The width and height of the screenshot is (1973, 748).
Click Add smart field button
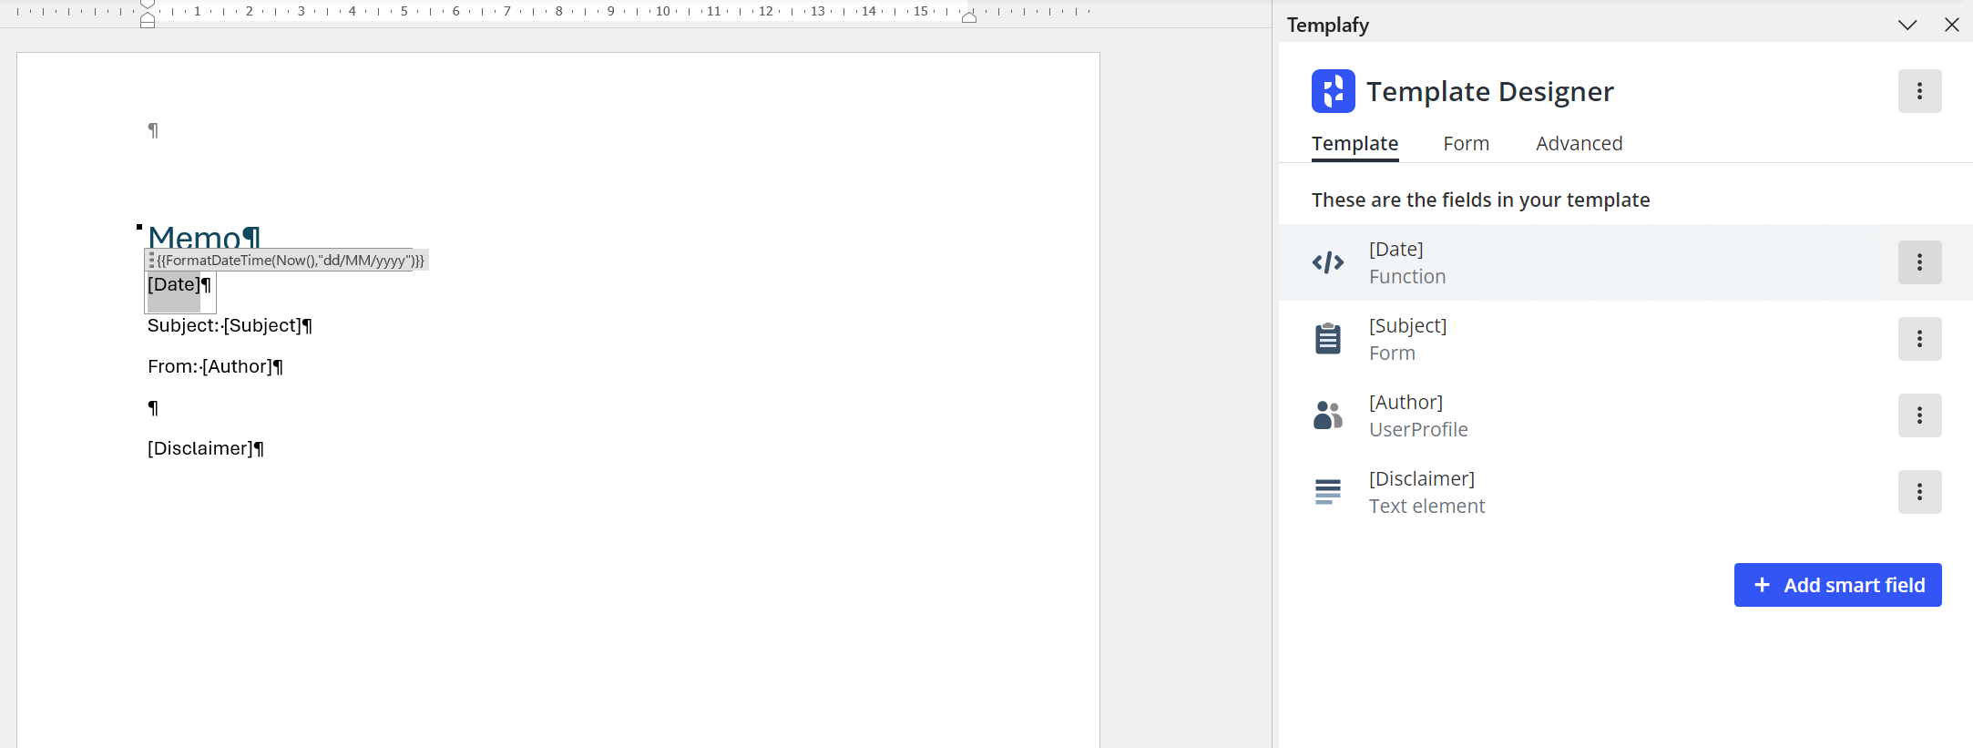click(1837, 585)
